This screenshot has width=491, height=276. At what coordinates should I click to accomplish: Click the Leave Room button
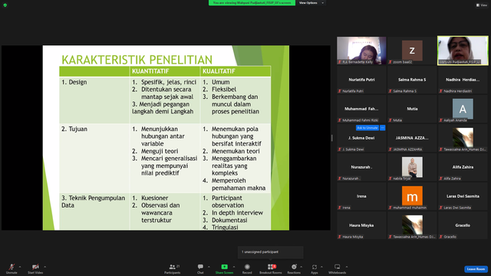coord(476,269)
